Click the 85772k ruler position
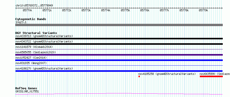The image size is (230, 97). coord(67,10)
